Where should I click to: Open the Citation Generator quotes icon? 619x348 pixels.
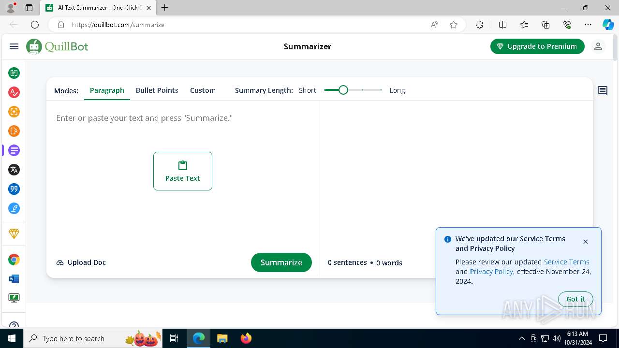[14, 189]
